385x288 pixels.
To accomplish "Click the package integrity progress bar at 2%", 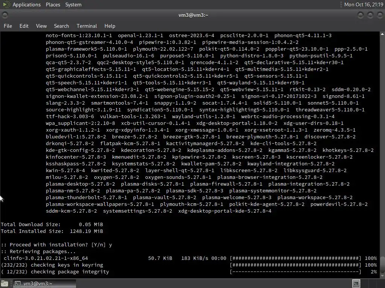I will tap(296, 272).
